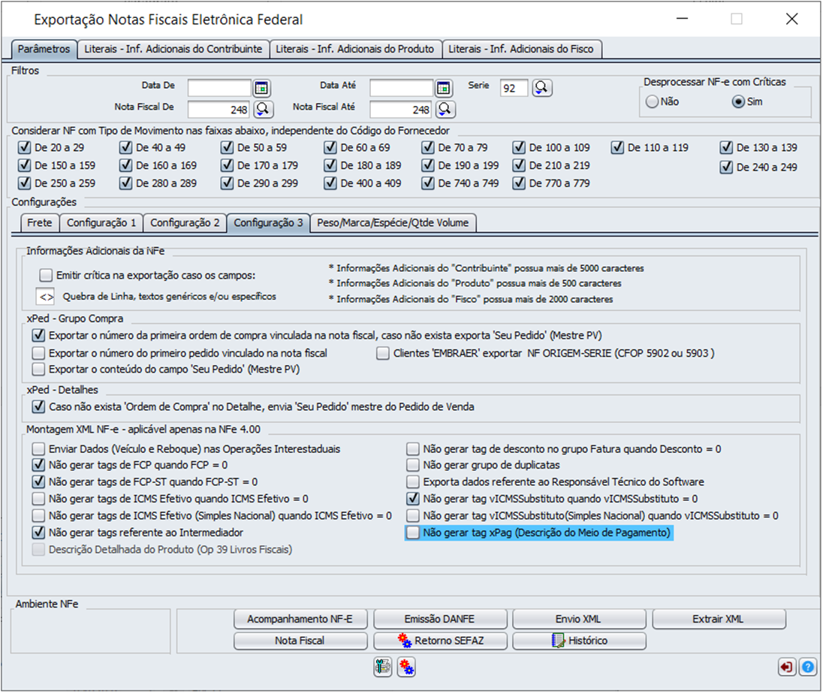Viewport: 823px width, 694px height.
Task: Click the Serie field containing 92
Action: [514, 88]
